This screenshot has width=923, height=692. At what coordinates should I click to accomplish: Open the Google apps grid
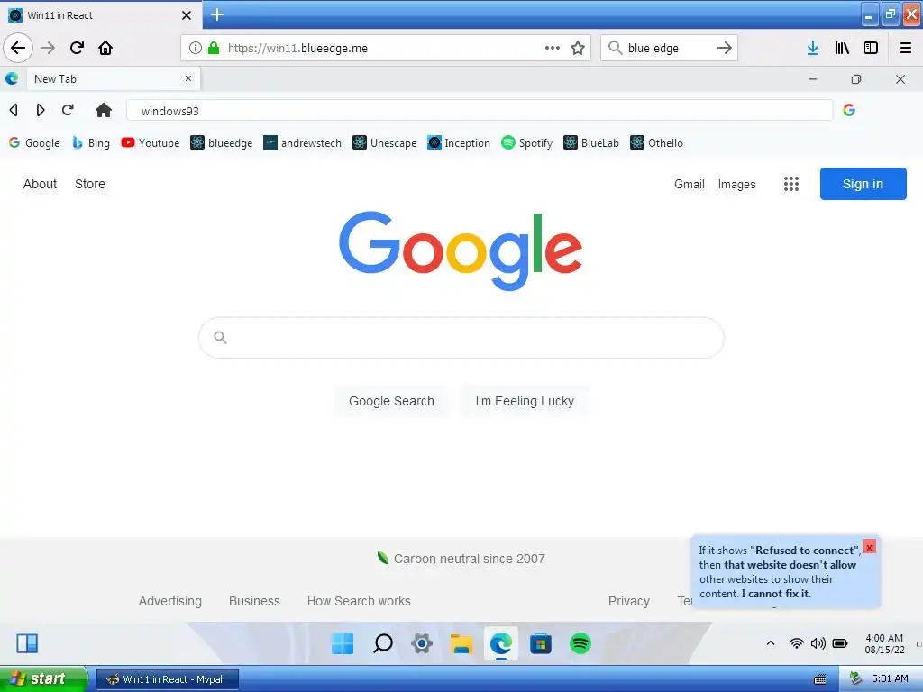(x=791, y=184)
